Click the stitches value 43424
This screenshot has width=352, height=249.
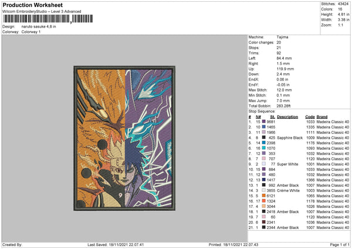343,4
